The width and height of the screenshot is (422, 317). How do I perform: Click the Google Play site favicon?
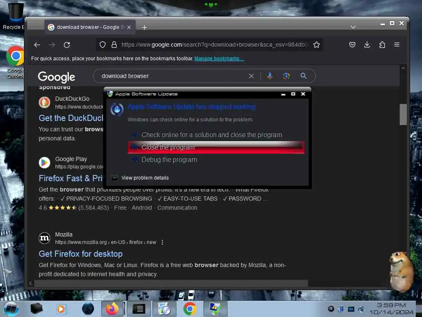[45, 163]
